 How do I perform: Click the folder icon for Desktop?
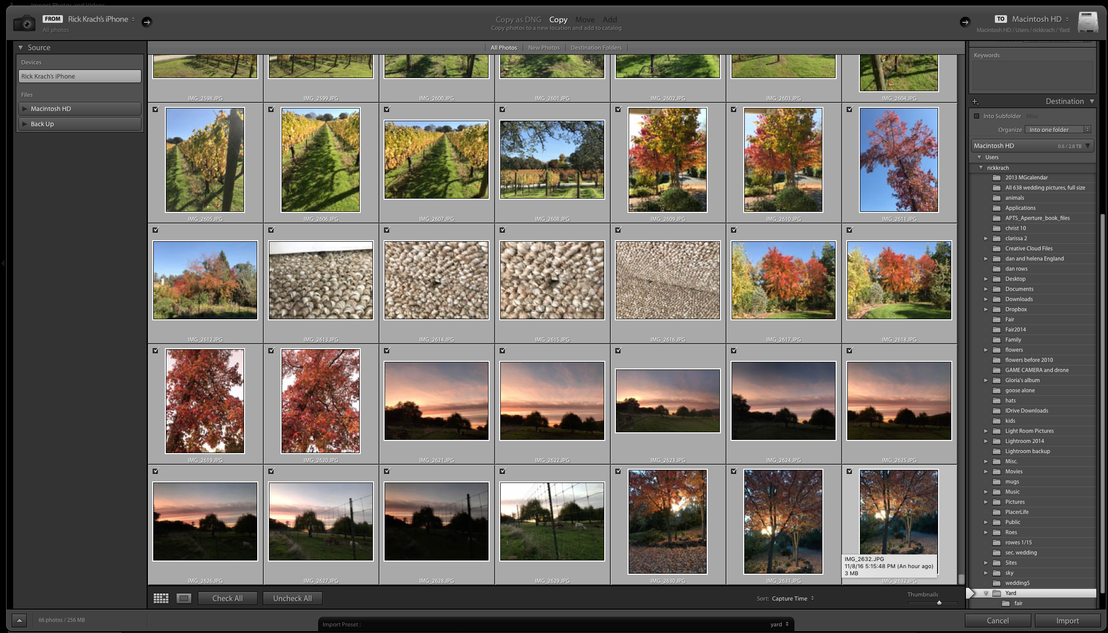click(996, 279)
